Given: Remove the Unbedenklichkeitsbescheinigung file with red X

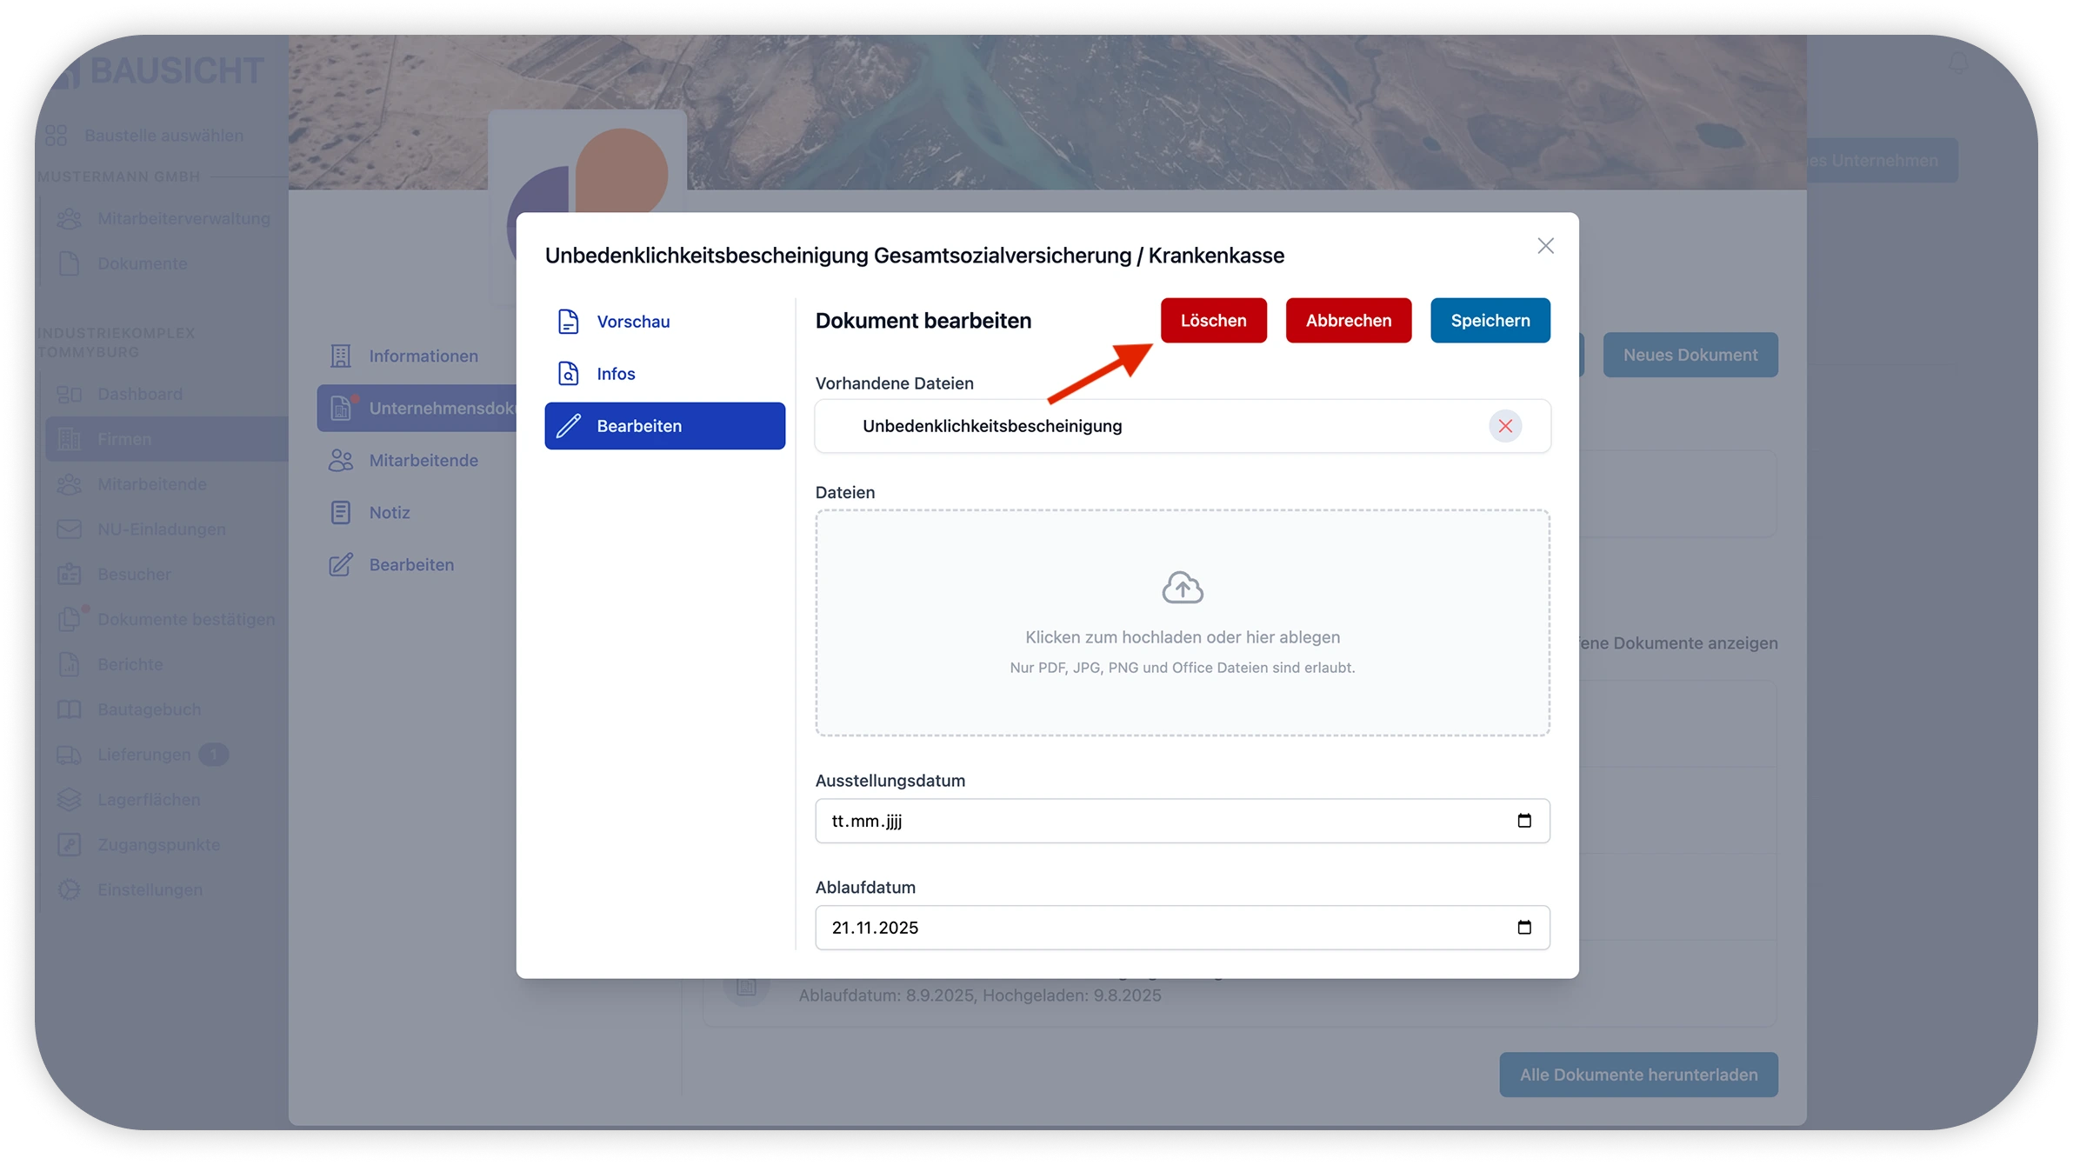Looking at the screenshot, I should pyautogui.click(x=1505, y=426).
